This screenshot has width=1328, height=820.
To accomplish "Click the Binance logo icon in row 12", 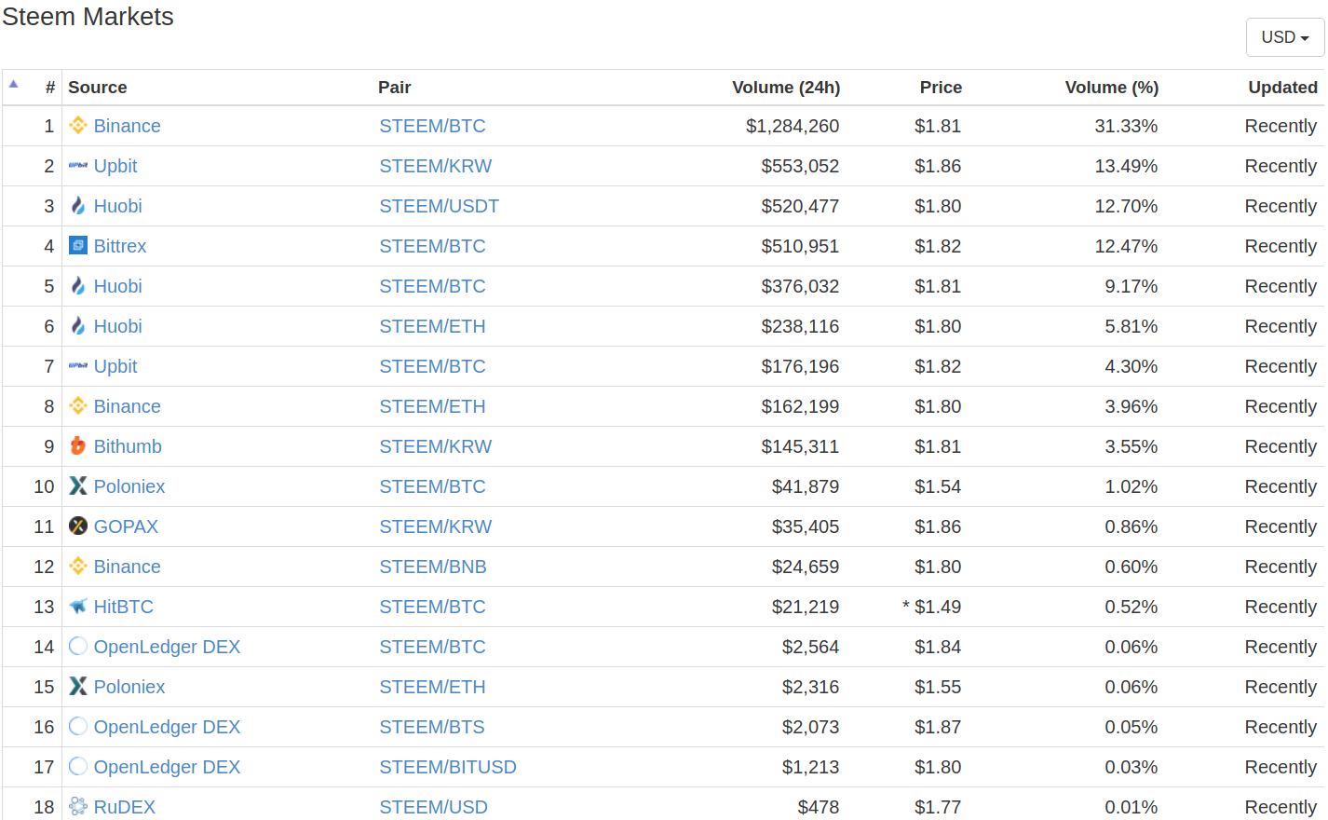I will point(78,566).
